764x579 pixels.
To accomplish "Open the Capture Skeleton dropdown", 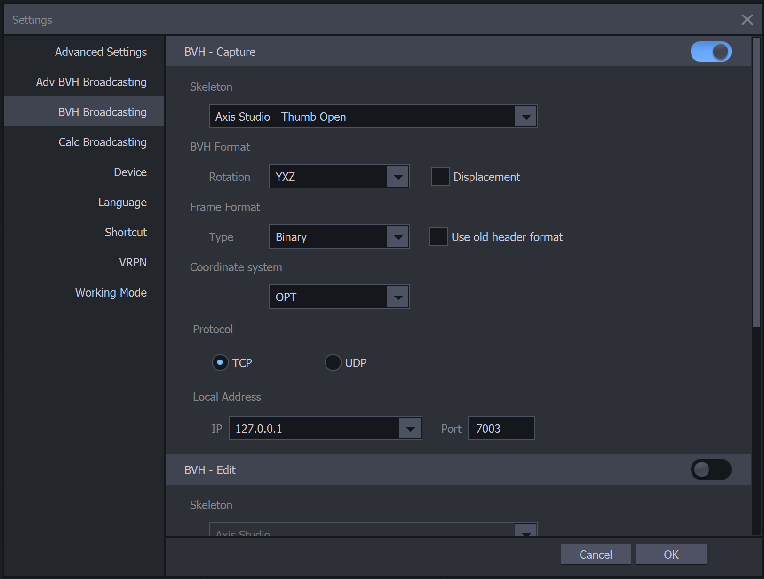I will [374, 117].
